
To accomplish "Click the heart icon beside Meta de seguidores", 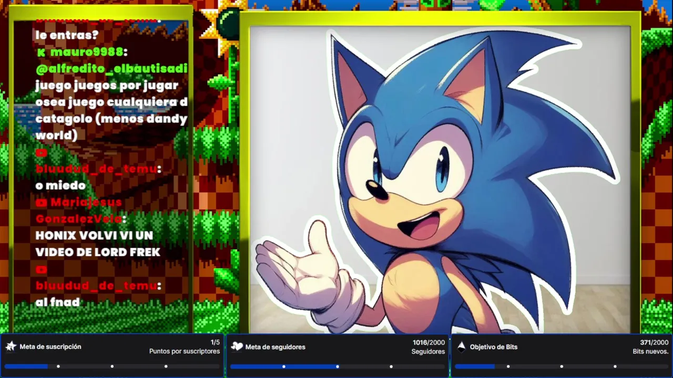I will [237, 346].
